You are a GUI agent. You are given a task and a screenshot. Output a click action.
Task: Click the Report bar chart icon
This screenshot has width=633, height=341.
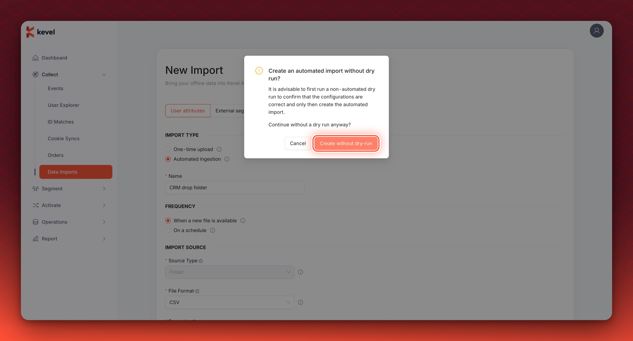click(35, 239)
